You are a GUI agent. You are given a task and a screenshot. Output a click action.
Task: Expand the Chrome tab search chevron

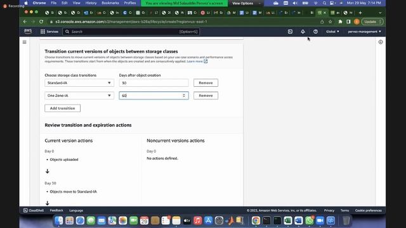point(380,13)
